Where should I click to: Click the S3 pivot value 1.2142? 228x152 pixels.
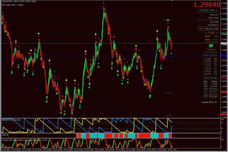[x=207, y=73]
